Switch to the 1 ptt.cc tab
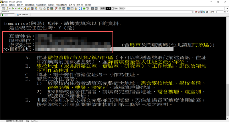The image size is (229, 122). (x=8, y=15)
